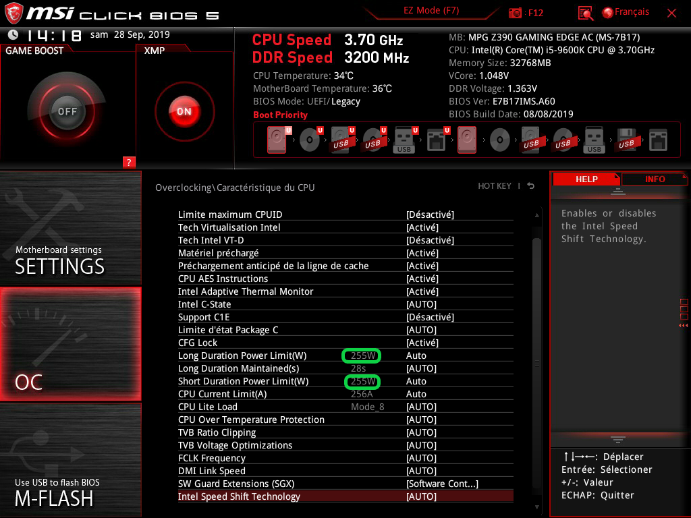The width and height of the screenshot is (691, 518).
Task: Open Long Duration Maintained(s) AUTO value
Action: 421,368
